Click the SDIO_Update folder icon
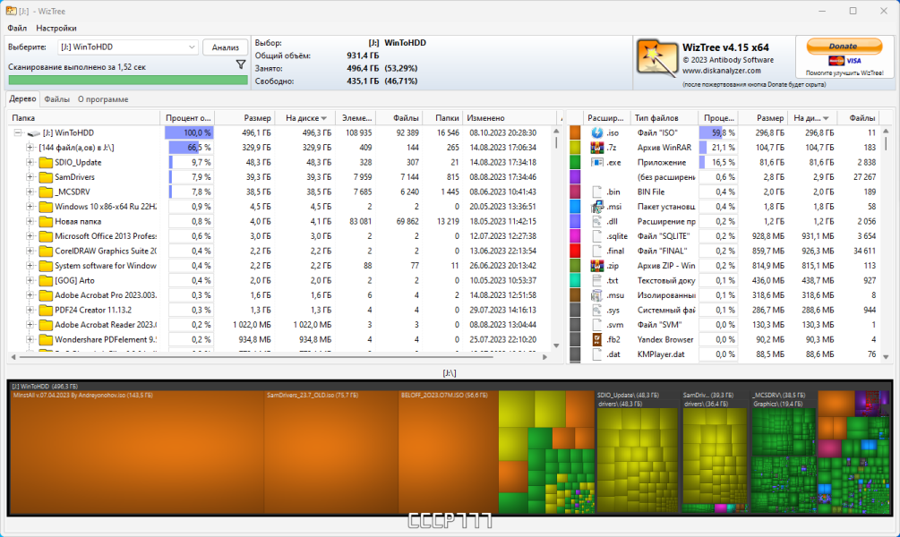 point(46,162)
